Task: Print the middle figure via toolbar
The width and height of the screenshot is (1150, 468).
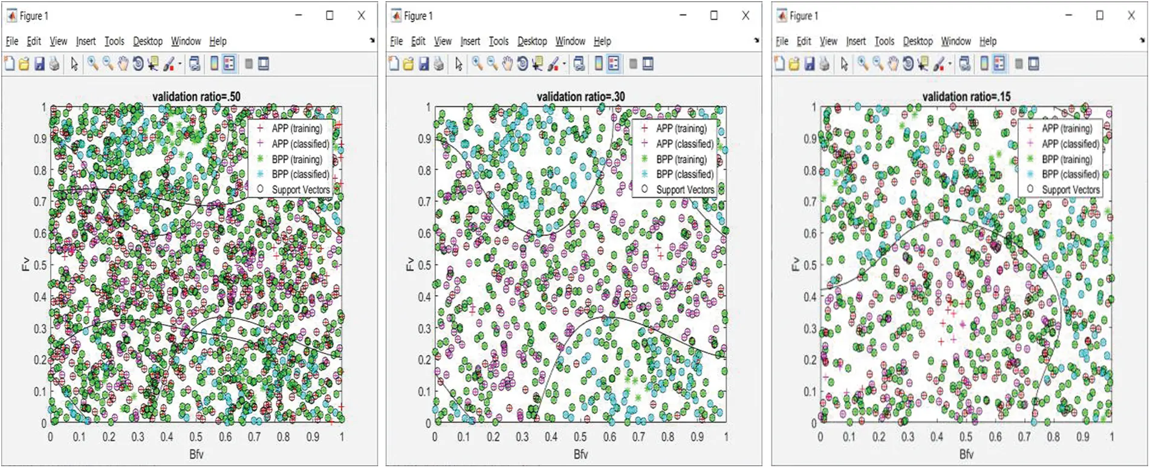Action: 439,63
